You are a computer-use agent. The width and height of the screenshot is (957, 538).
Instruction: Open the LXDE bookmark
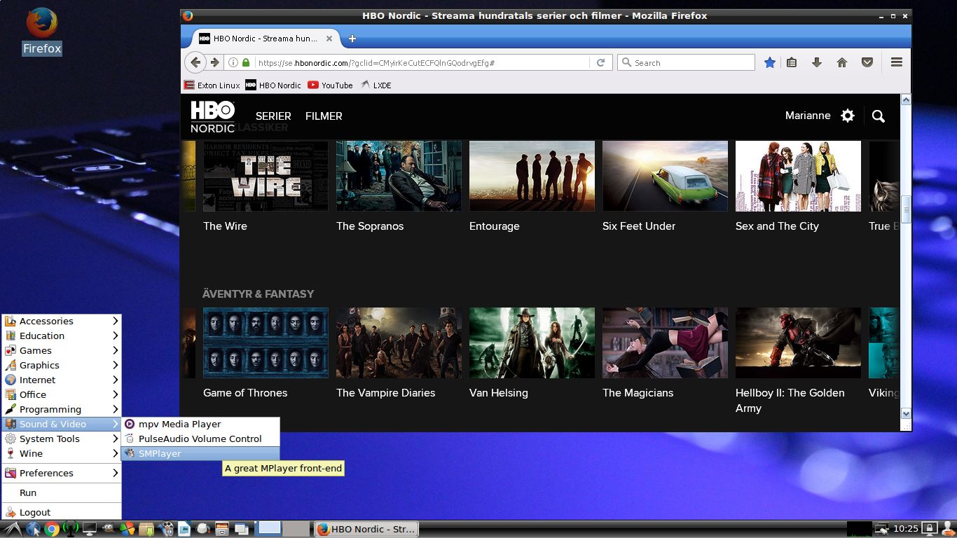(x=376, y=85)
